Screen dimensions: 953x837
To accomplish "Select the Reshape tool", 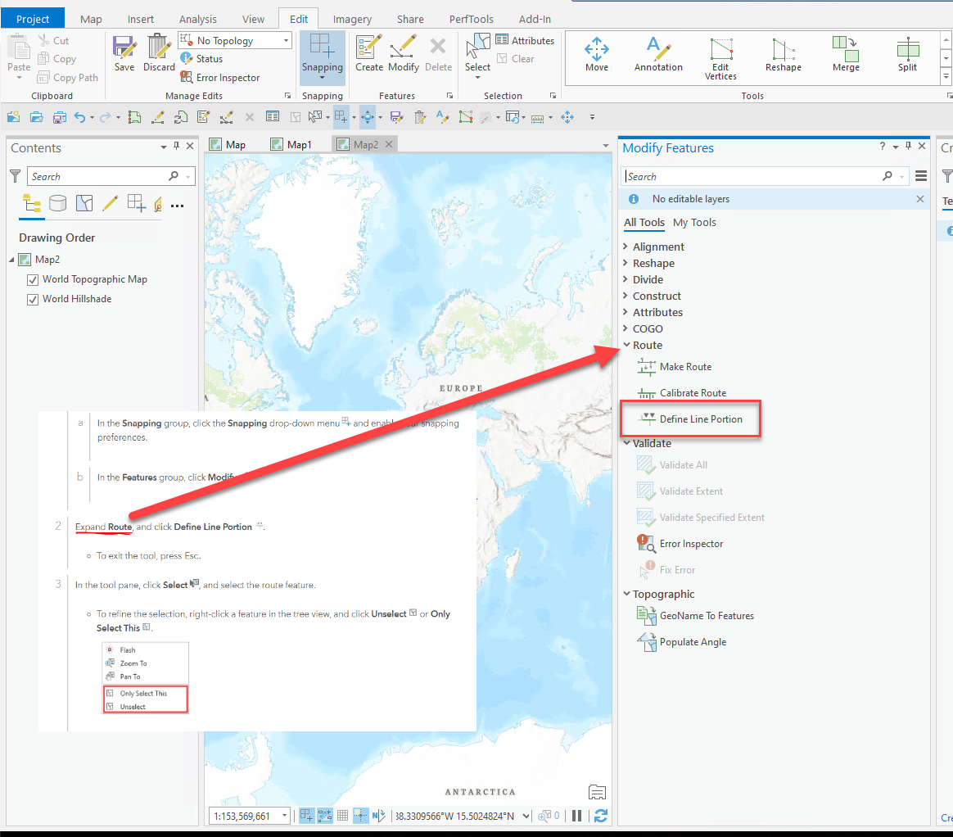I will tap(783, 54).
